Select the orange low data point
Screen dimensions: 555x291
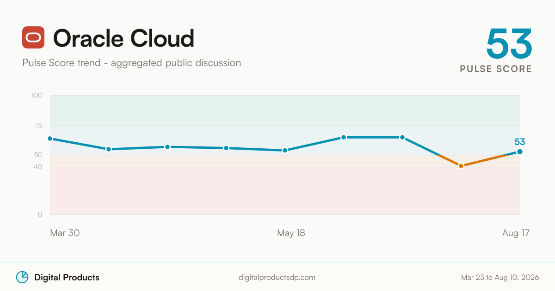tap(461, 166)
